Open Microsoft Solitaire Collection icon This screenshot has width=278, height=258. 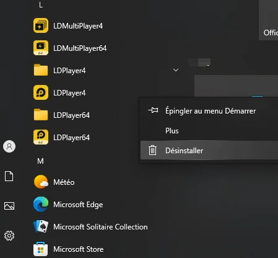click(41, 226)
